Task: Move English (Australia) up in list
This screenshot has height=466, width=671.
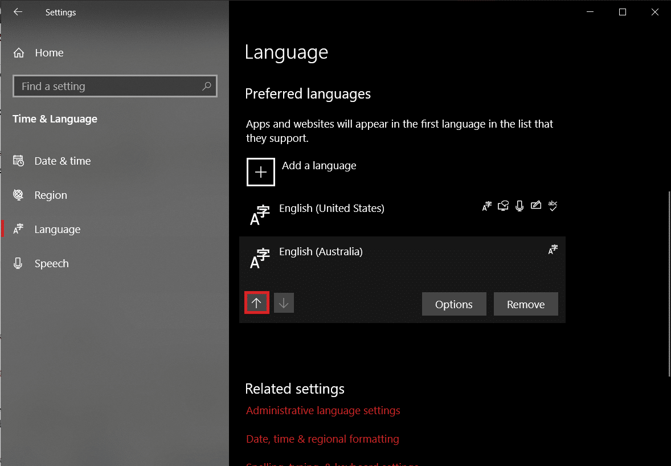Action: tap(256, 304)
